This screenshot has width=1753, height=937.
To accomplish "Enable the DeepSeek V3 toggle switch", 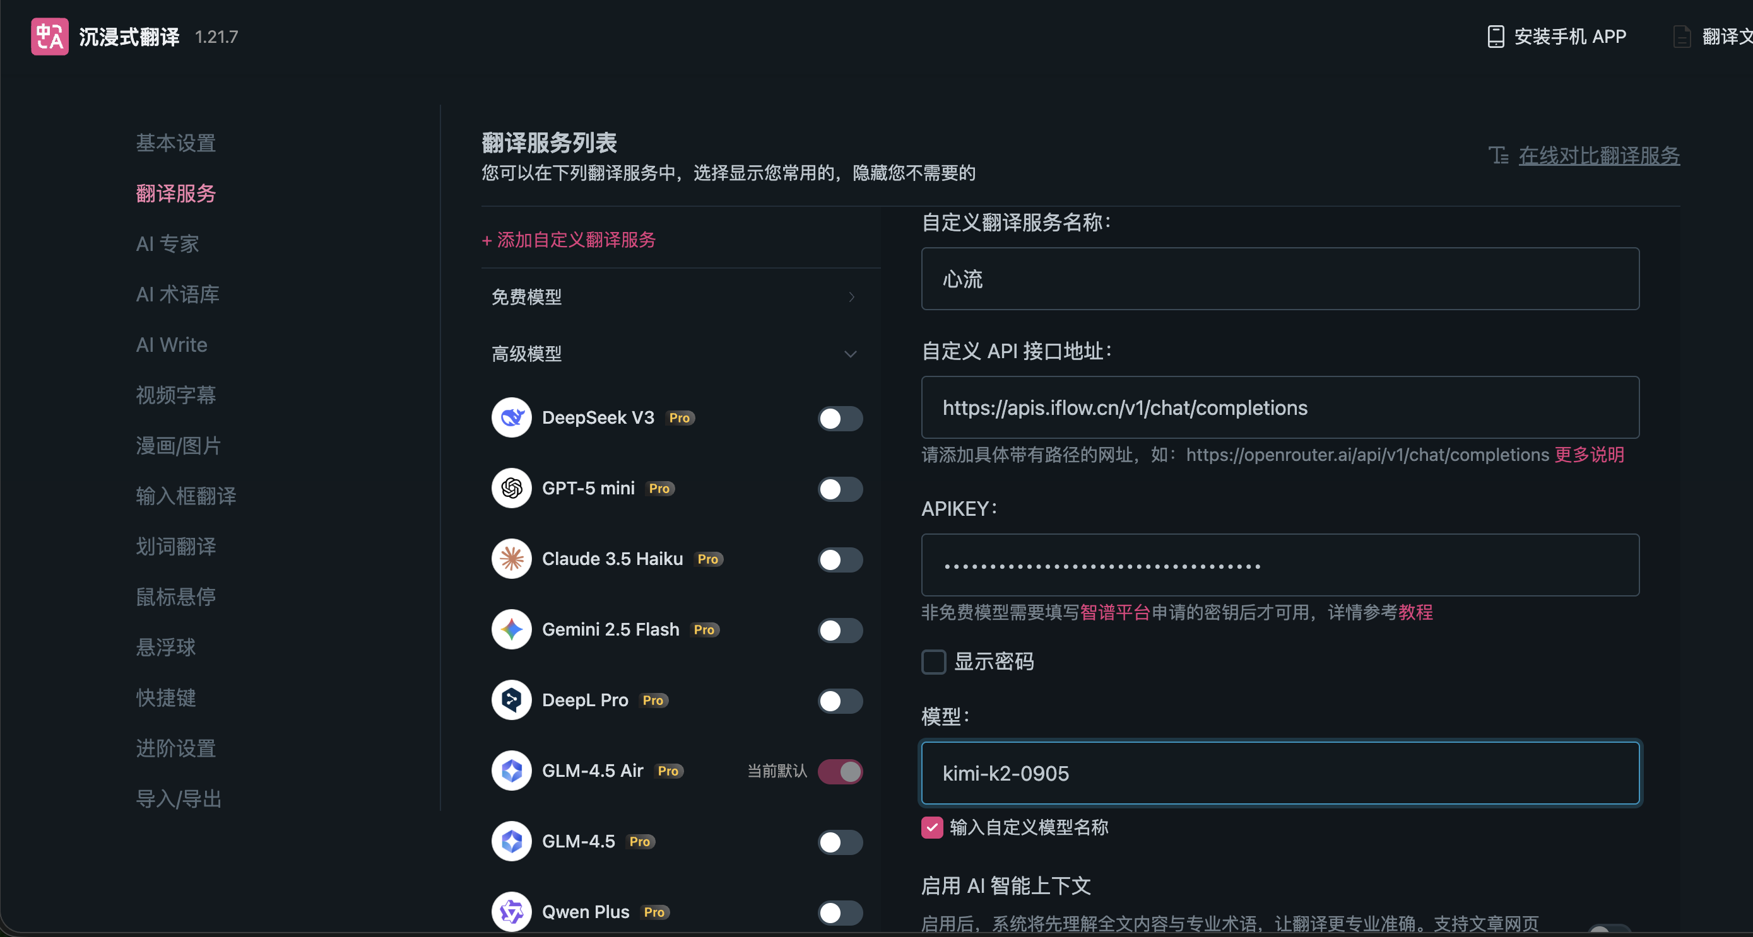I will [x=840, y=419].
